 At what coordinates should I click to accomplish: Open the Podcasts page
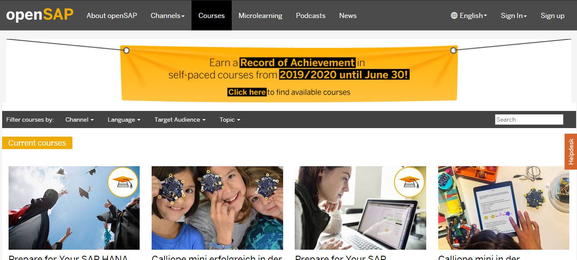(x=311, y=15)
